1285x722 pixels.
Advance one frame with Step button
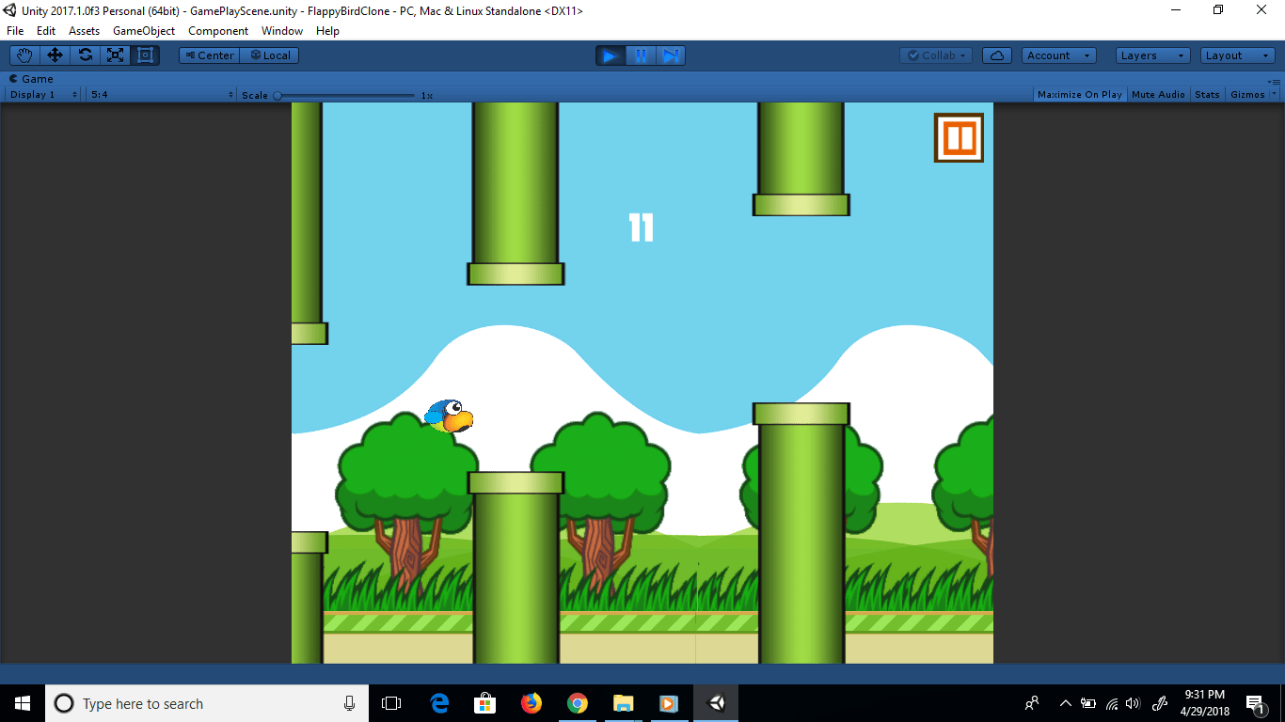(x=671, y=55)
